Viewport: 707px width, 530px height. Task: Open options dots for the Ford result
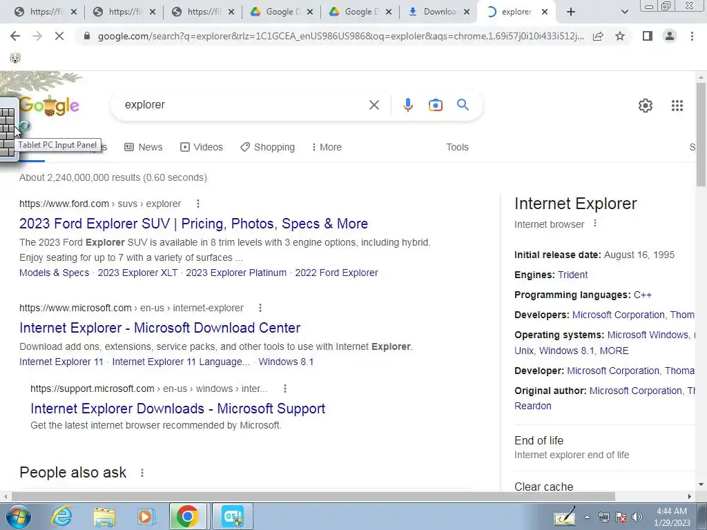click(198, 204)
